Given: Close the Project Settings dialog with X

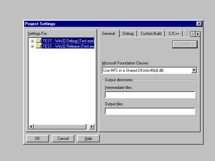Looking at the screenshot, I should pos(199,24).
